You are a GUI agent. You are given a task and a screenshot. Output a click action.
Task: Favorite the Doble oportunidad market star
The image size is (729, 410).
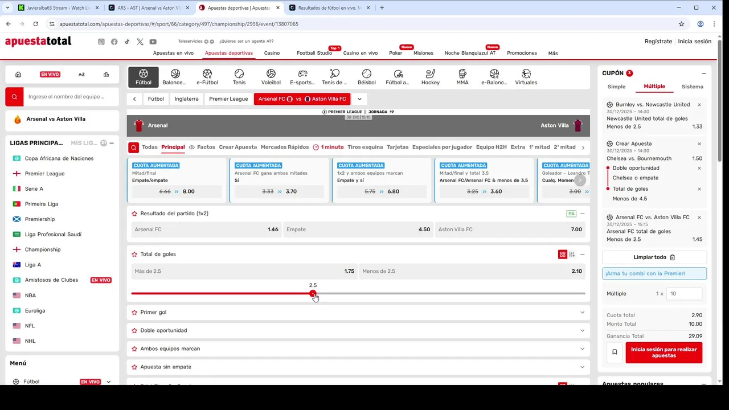(134, 330)
